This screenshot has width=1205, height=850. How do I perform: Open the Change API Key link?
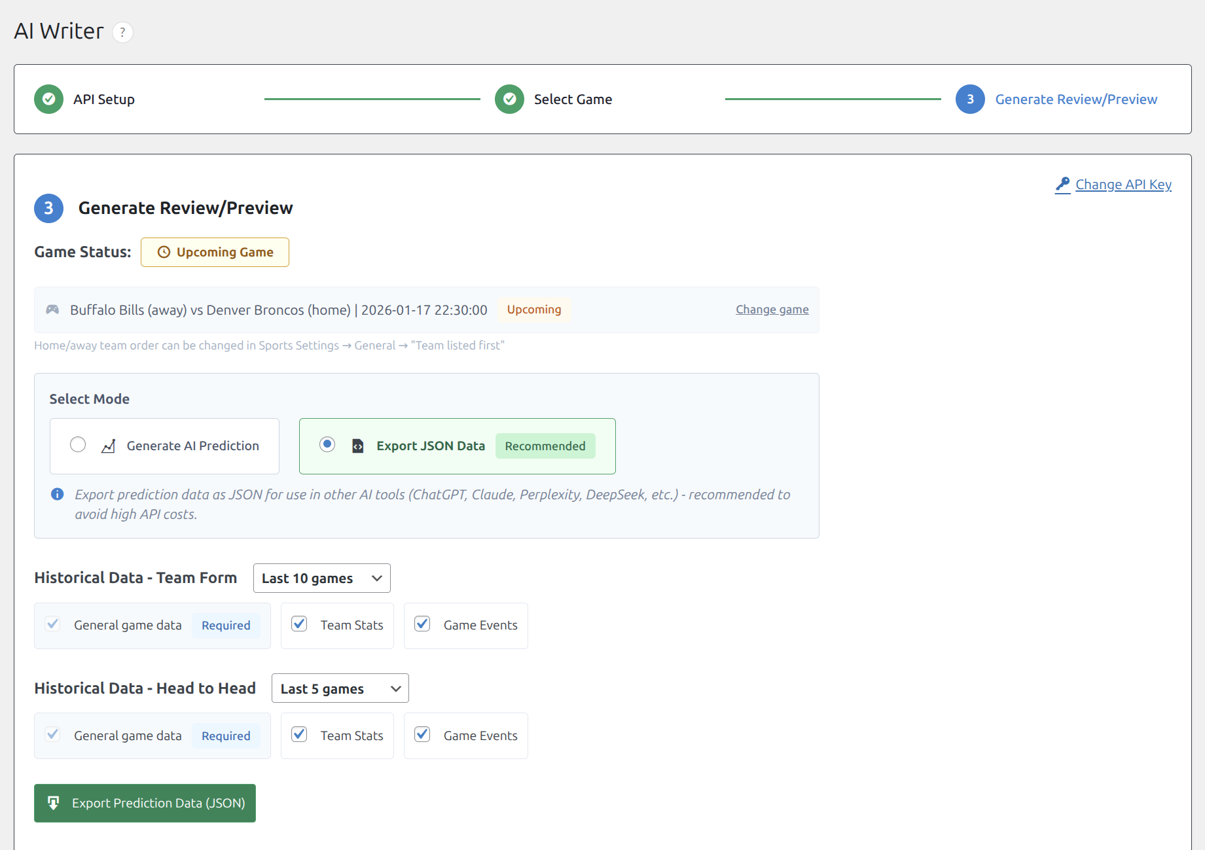1123,185
